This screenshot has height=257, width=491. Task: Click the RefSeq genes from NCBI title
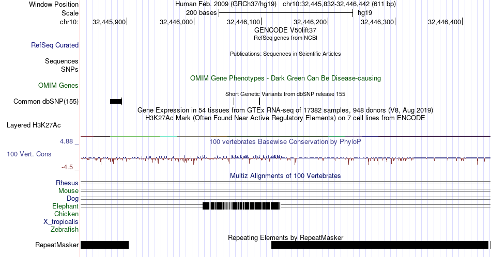pos(285,38)
